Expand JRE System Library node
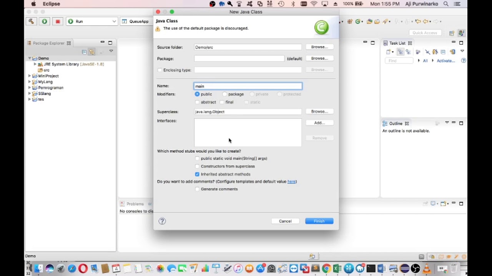The image size is (492, 276). [35, 64]
